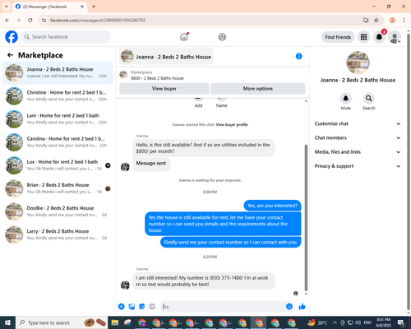Open the emoji picker in message box

tap(289, 307)
